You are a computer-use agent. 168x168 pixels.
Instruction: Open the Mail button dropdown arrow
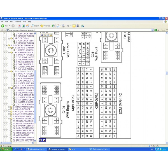60,26
